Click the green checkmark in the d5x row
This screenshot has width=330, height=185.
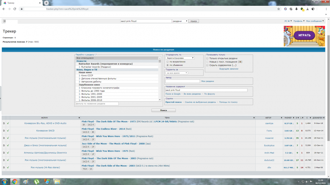click(8, 167)
